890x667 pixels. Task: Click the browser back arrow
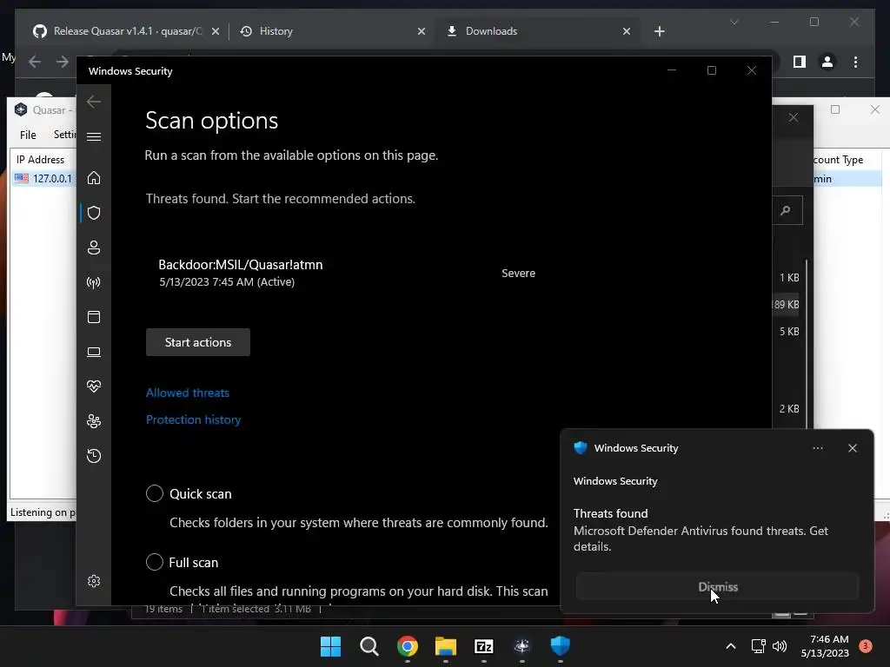(35, 62)
